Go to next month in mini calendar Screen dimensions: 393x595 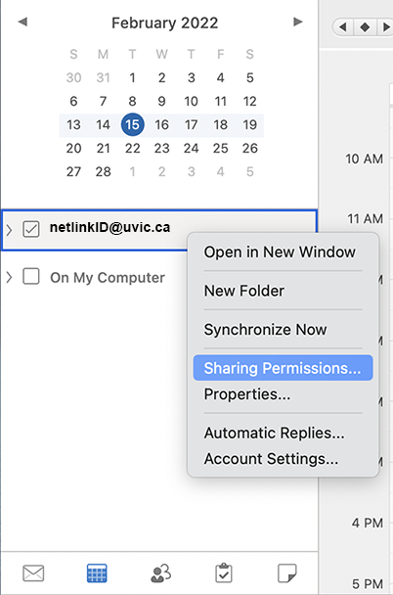coord(298,22)
